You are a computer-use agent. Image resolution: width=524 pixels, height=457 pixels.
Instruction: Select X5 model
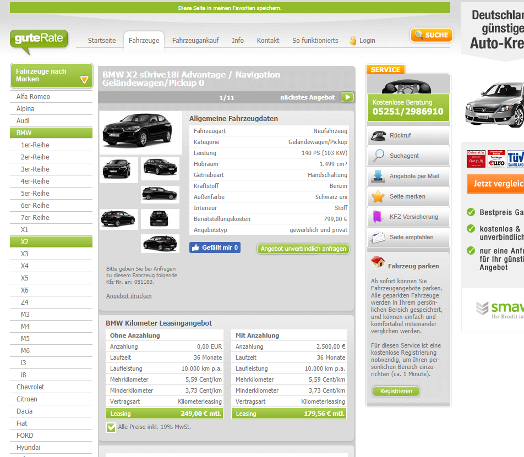pyautogui.click(x=51, y=278)
